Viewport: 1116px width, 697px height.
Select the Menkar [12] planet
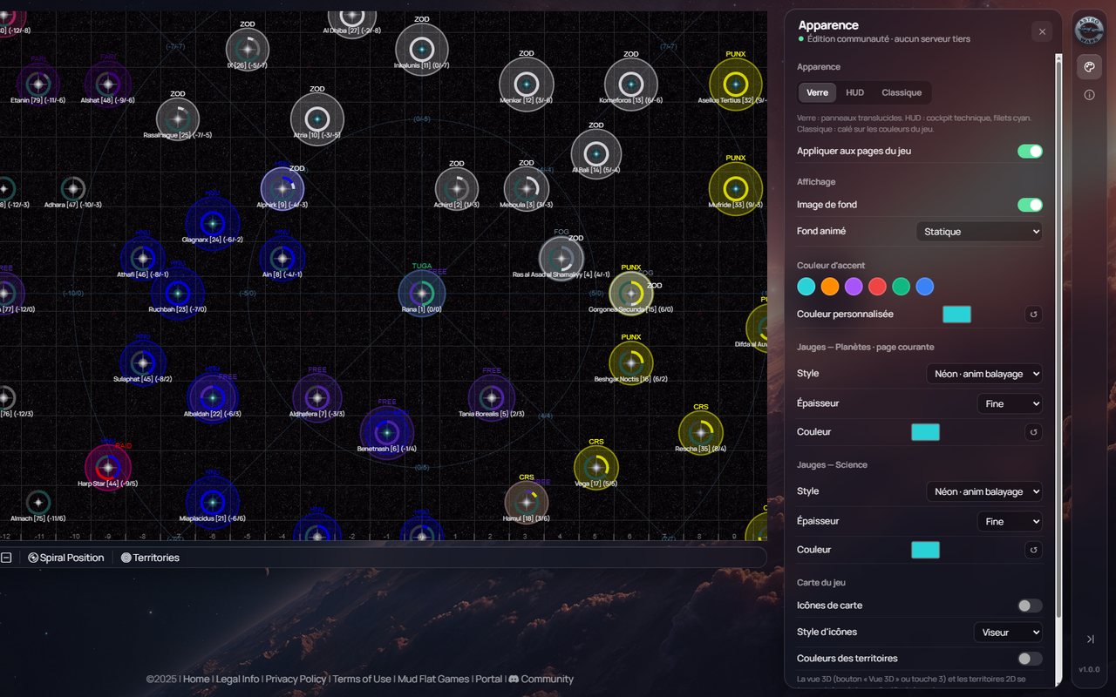click(527, 85)
